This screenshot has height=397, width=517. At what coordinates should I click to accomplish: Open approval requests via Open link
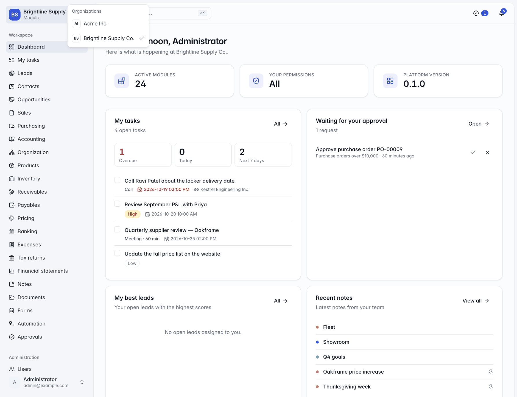pyautogui.click(x=479, y=124)
